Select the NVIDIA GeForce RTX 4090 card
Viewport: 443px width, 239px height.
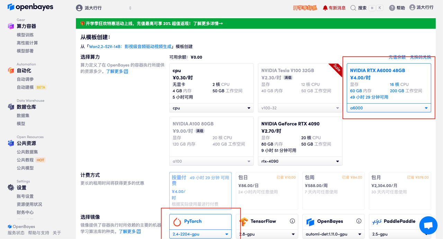[300, 137]
